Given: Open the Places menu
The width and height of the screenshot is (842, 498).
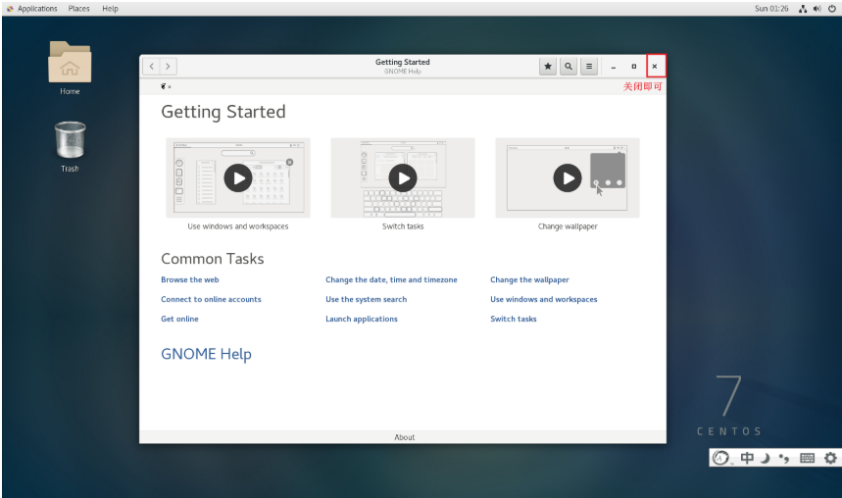Looking at the screenshot, I should click(79, 9).
